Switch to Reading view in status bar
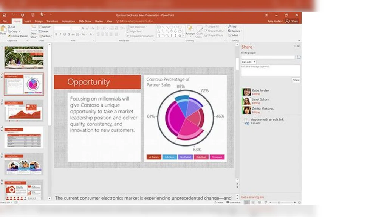Screen dimensions: 387x217 [259, 202]
